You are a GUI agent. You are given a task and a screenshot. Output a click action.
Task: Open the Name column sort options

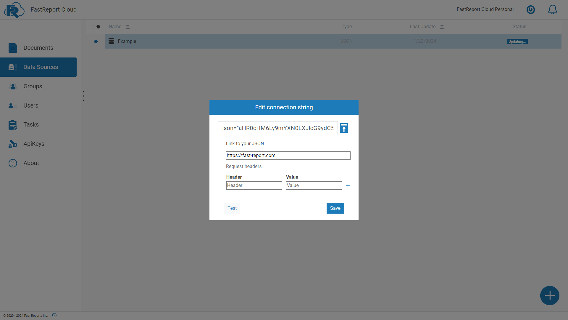tap(128, 27)
